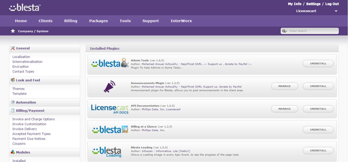Click the Billing/Payment section header

pyautogui.click(x=44, y=111)
